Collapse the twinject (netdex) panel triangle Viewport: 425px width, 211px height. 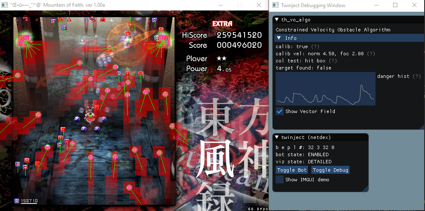pos(277,137)
